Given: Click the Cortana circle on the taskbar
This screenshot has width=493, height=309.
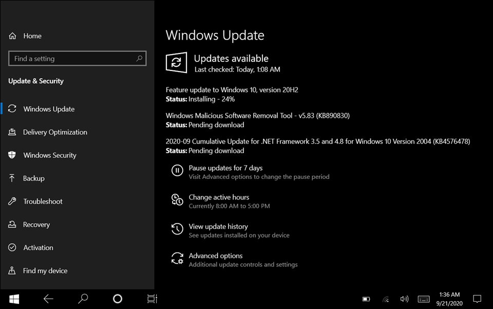Looking at the screenshot, I should [x=118, y=299].
